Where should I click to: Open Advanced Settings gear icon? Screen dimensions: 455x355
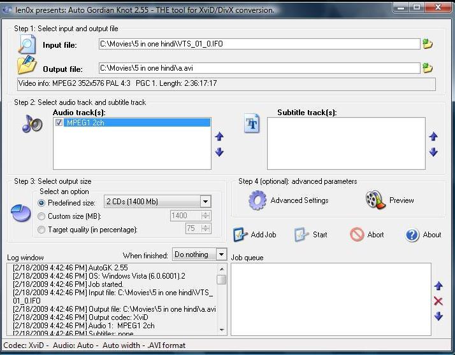257,200
